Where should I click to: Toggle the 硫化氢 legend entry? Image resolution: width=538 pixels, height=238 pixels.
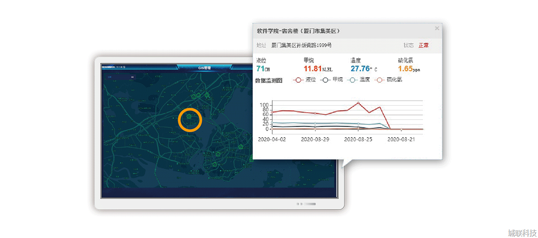click(388, 80)
